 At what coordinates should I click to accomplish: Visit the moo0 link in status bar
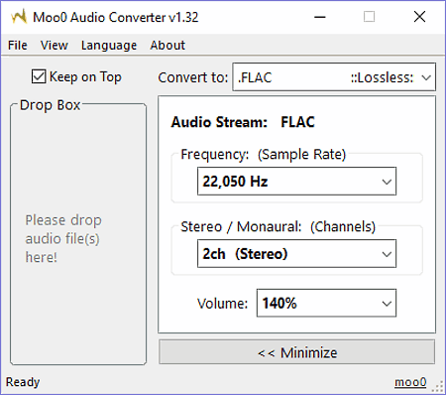click(410, 382)
